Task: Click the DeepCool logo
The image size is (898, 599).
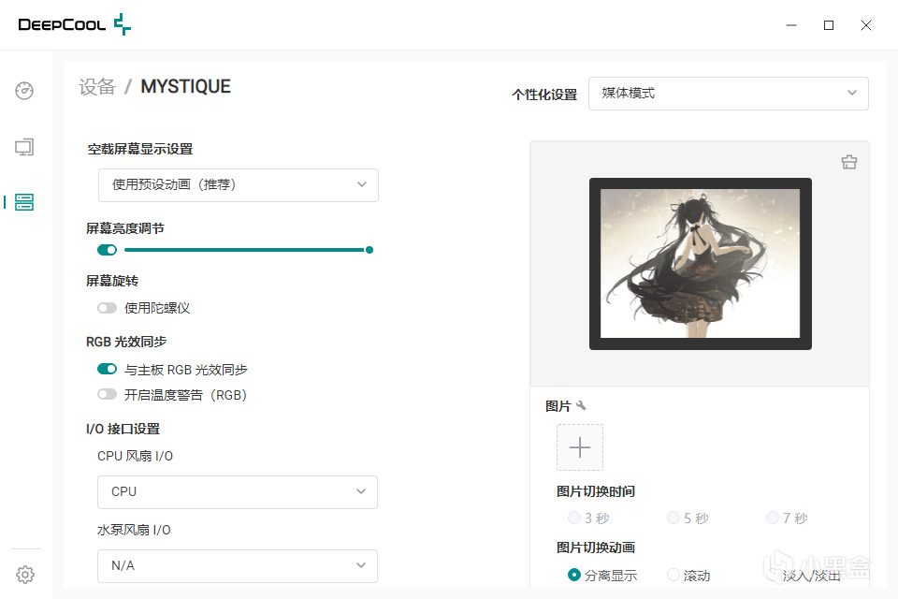Action: coord(75,24)
